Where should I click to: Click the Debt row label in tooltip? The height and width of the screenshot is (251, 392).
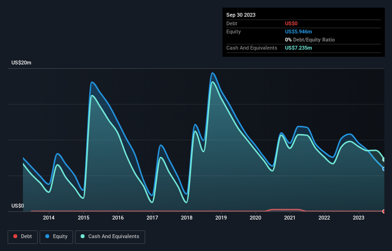(232, 23)
